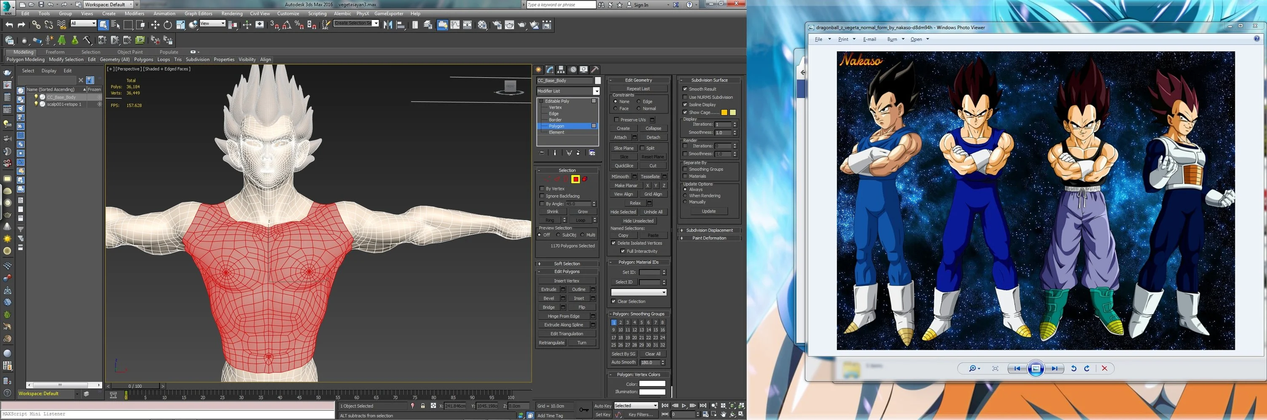Collapse the Edit Geometry rollout

click(639, 80)
